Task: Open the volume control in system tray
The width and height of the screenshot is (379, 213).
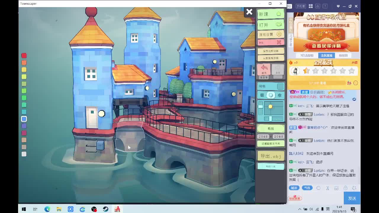Action: tap(311, 209)
